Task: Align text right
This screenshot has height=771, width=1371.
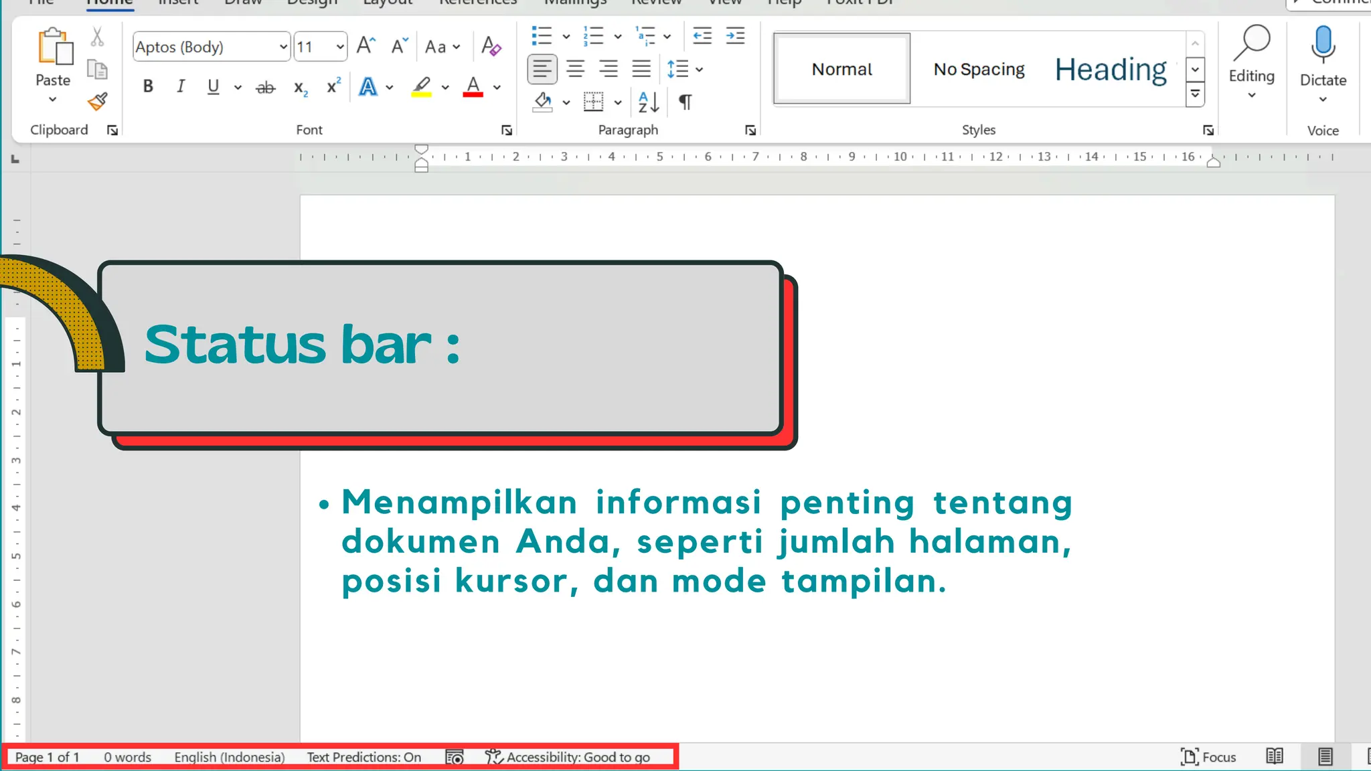Action: [609, 69]
